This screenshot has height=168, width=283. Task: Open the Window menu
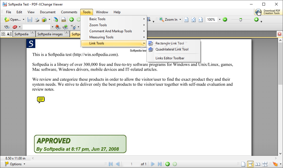click(x=102, y=12)
